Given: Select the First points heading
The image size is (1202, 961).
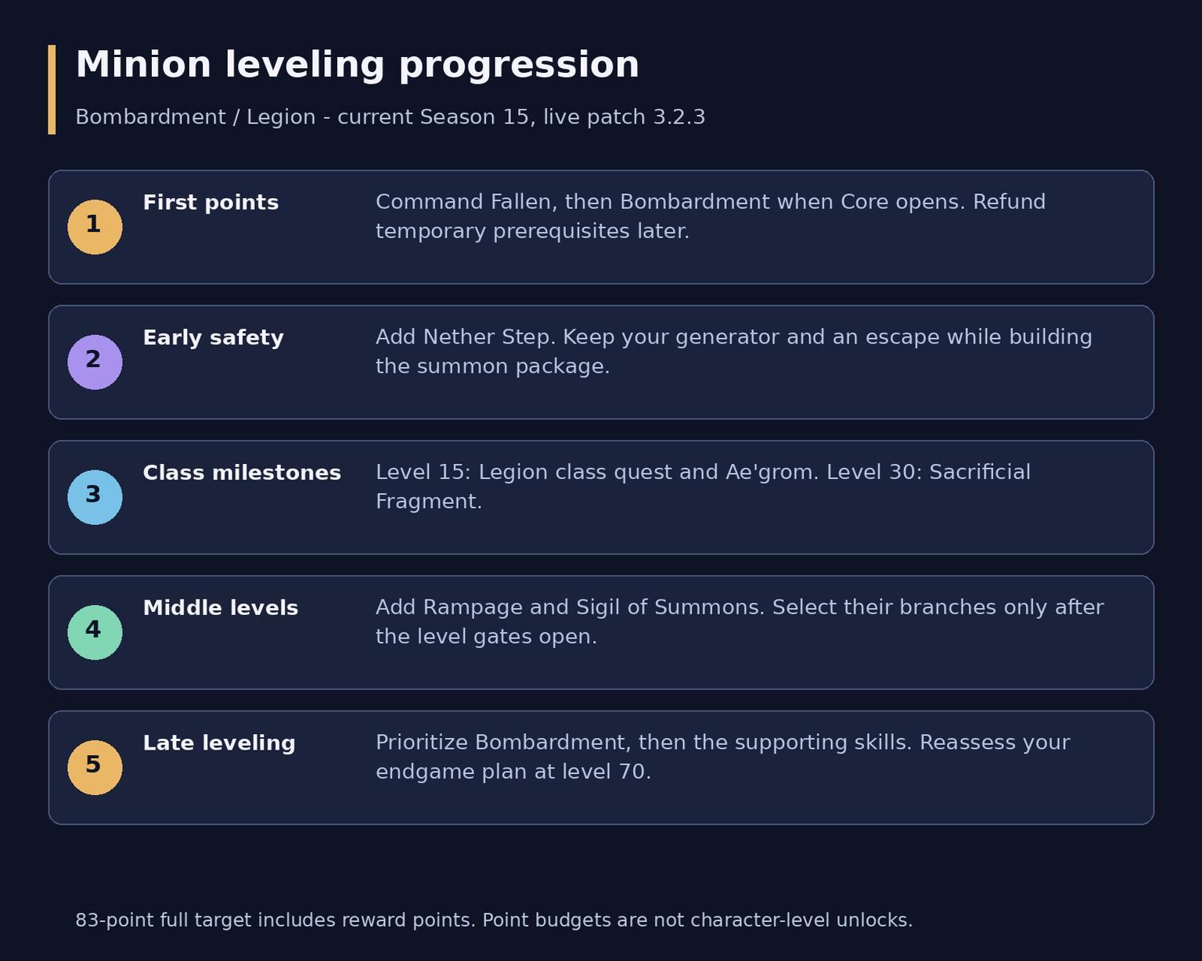Looking at the screenshot, I should click(211, 203).
